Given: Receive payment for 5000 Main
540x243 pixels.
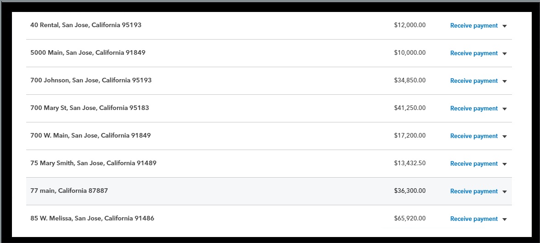Looking at the screenshot, I should (473, 53).
